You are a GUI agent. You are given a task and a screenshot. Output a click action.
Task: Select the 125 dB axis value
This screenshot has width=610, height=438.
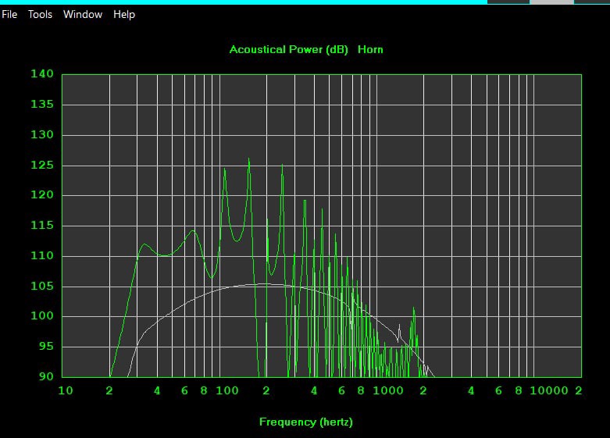[x=42, y=165]
